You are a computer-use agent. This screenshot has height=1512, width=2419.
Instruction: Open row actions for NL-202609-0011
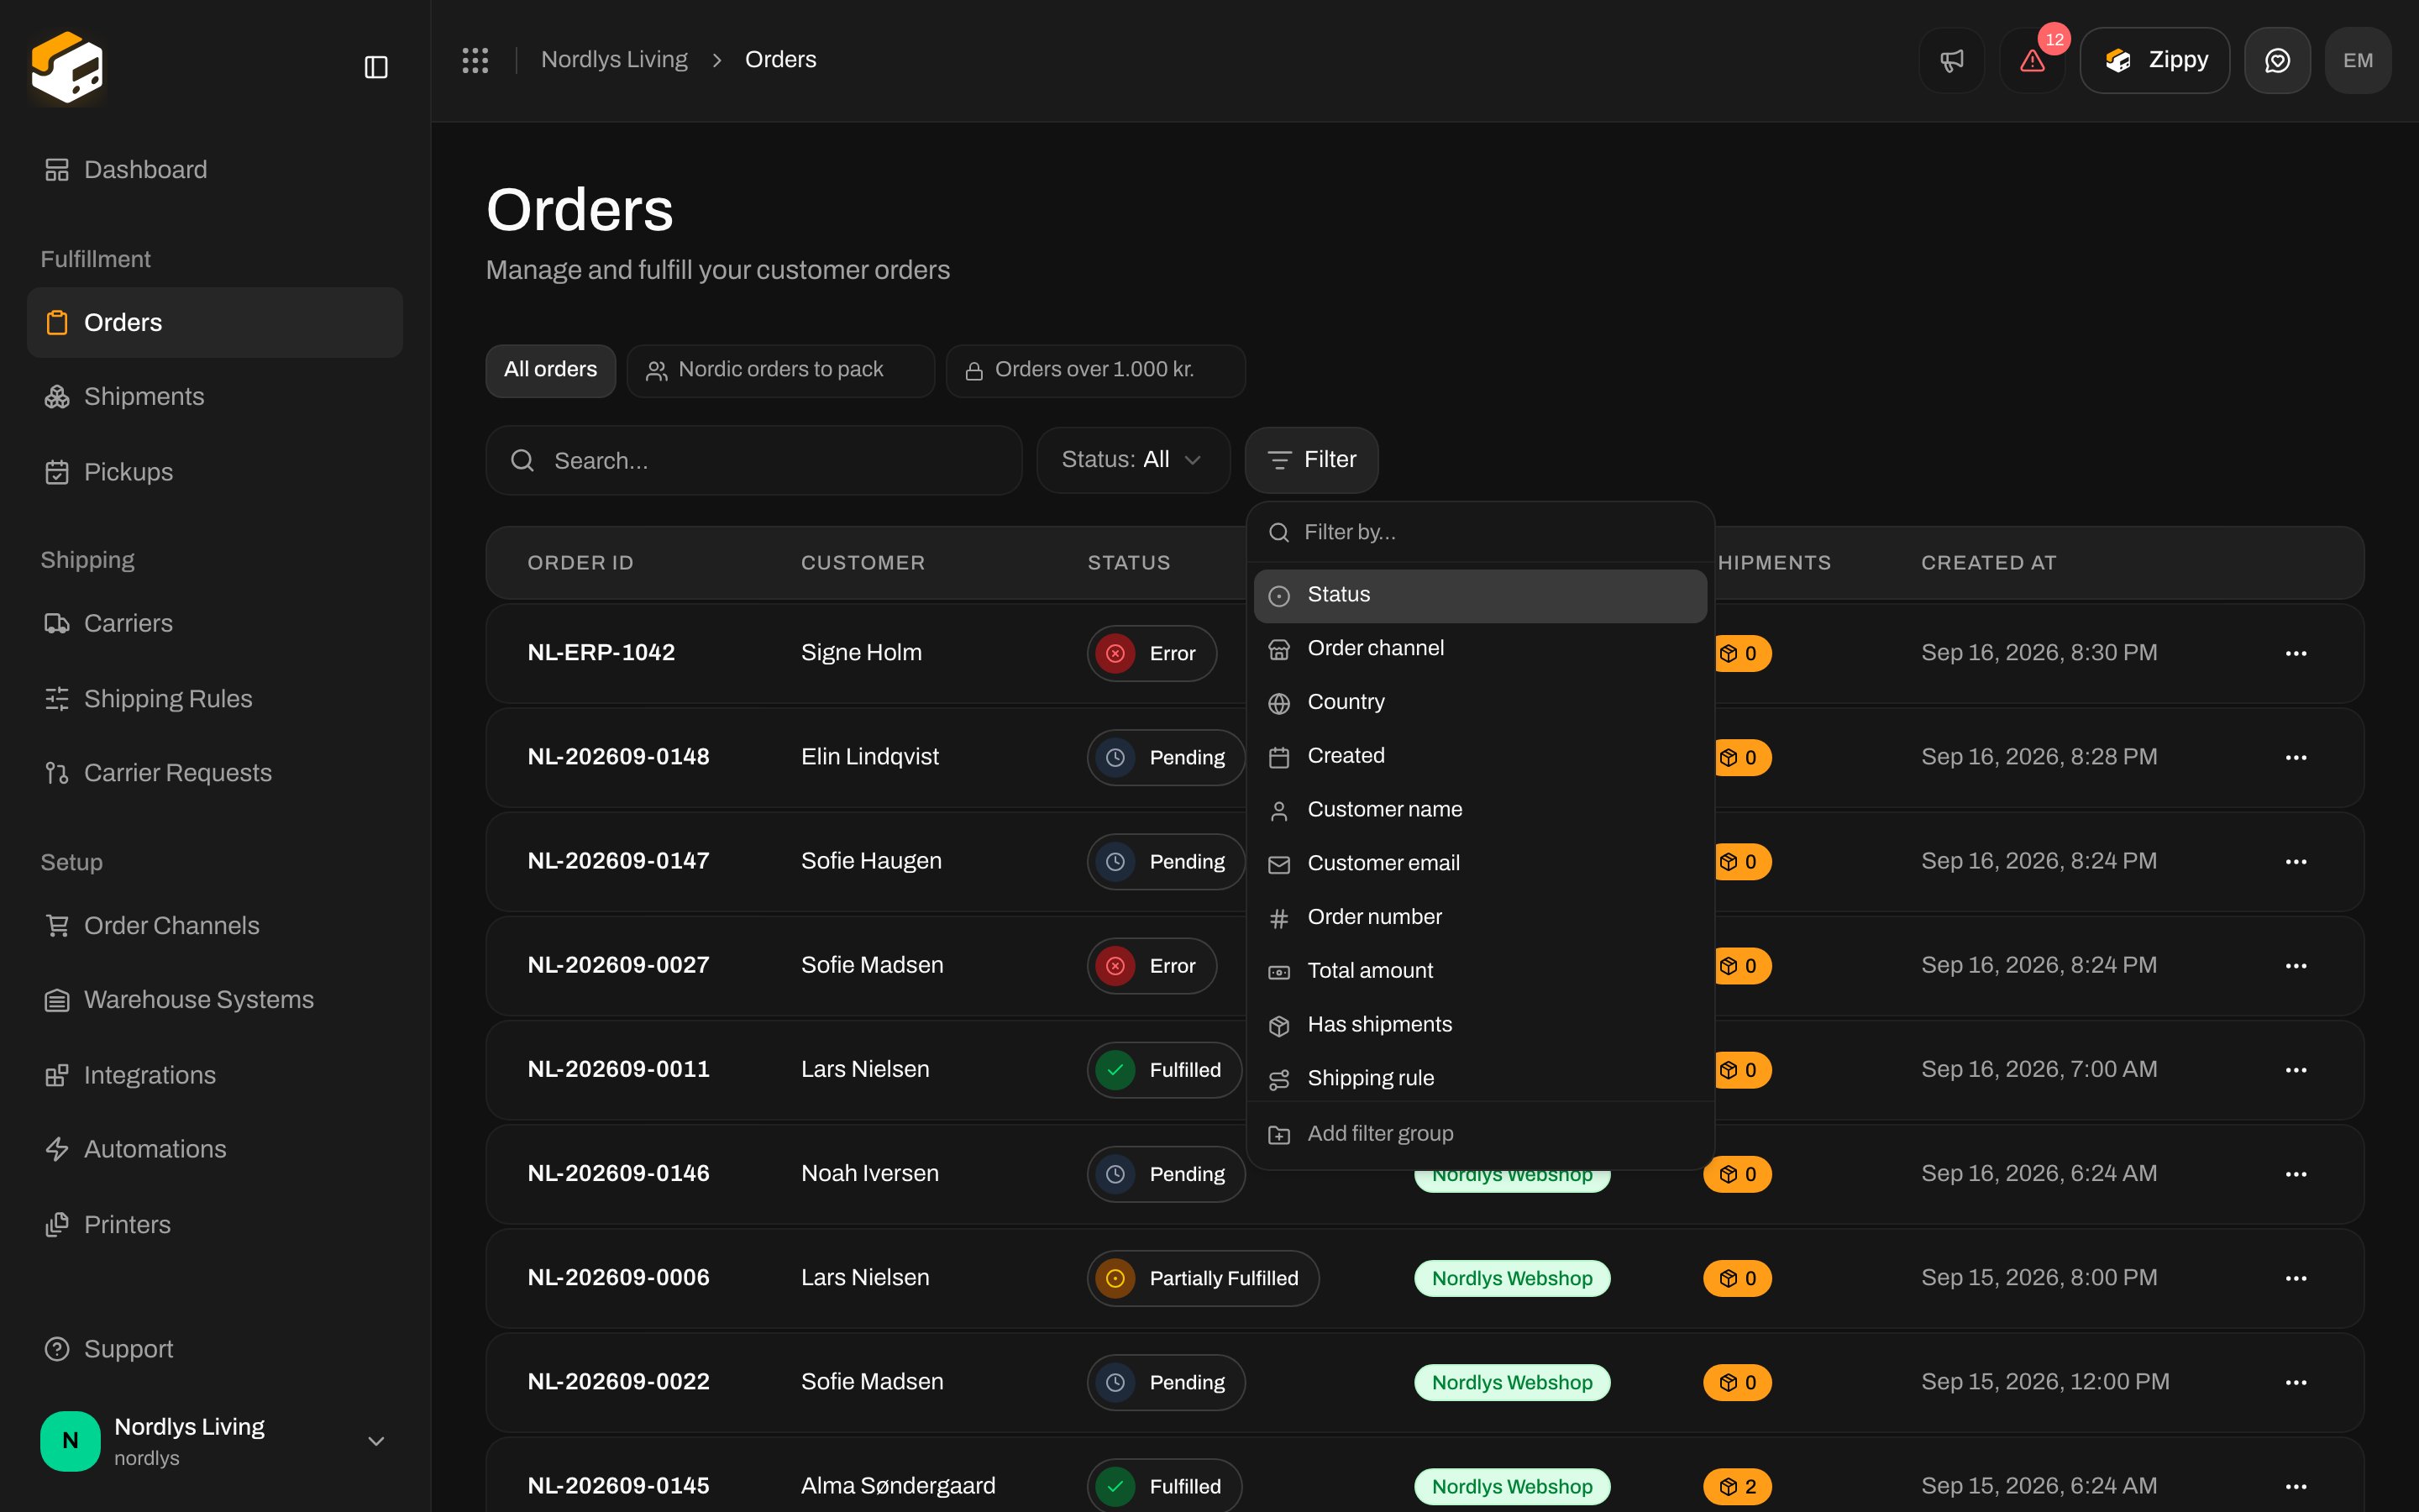tap(2296, 1069)
